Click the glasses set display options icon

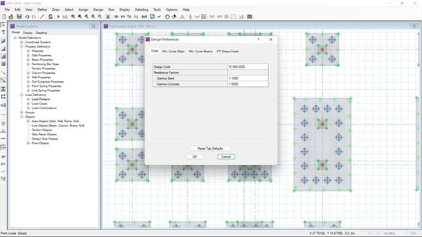pos(144,17)
